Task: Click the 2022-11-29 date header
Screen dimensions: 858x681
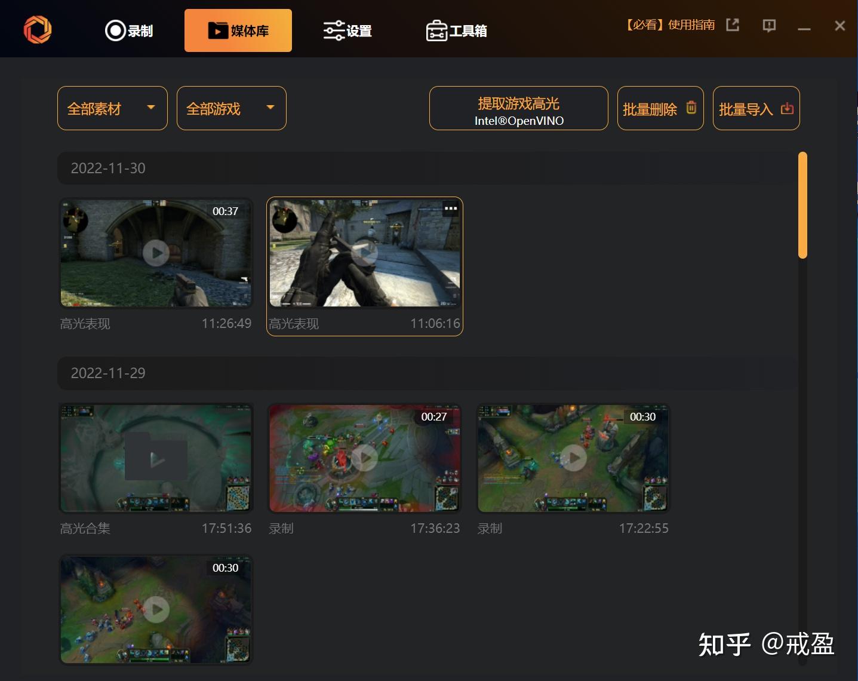Action: pos(428,373)
